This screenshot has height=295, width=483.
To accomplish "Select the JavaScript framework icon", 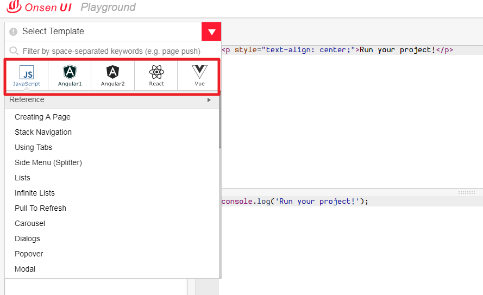I will [x=27, y=76].
